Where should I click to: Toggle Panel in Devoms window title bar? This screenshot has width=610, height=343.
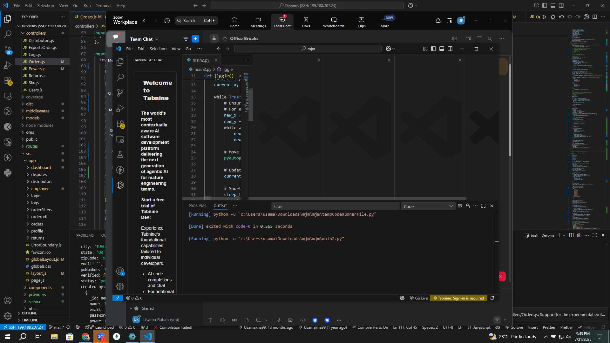click(x=553, y=5)
